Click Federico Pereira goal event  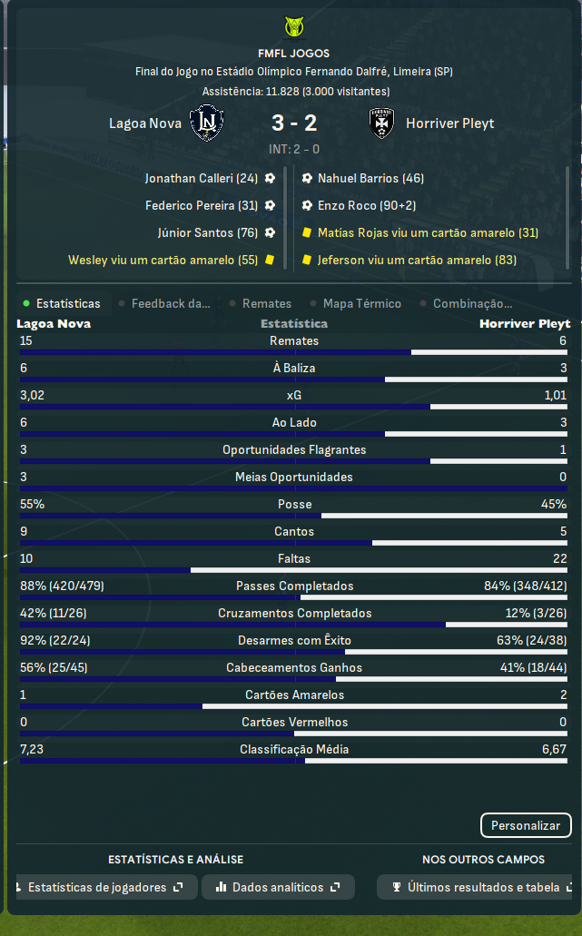point(202,206)
